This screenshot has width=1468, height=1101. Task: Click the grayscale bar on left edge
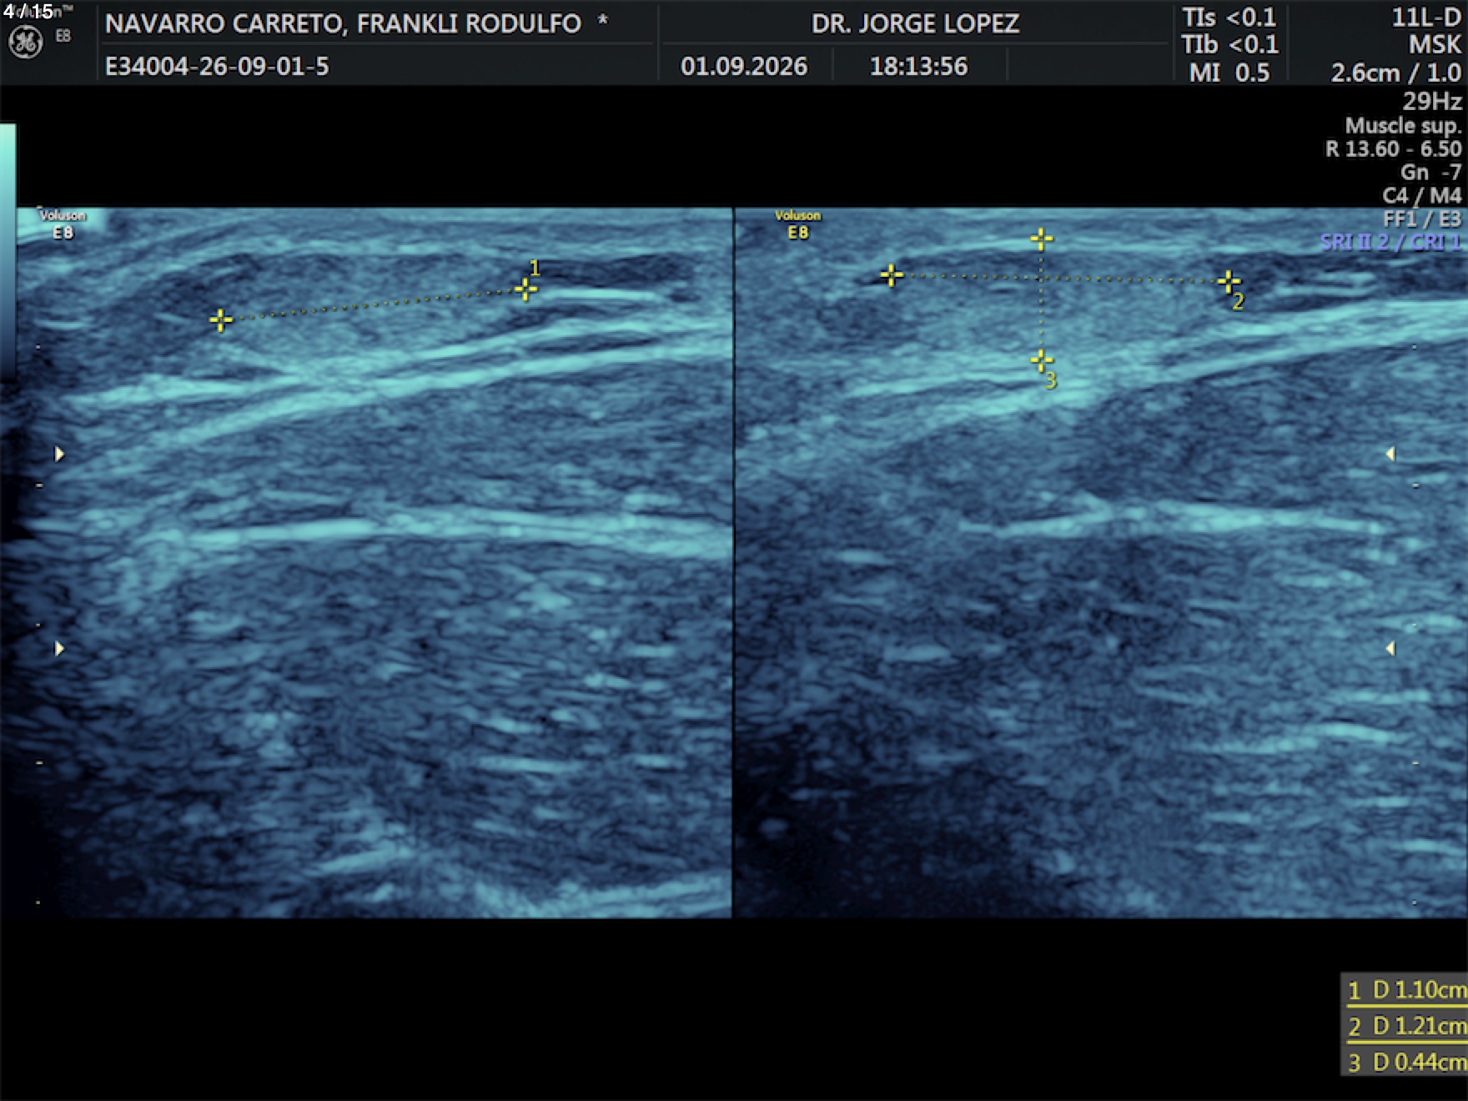[x=8, y=250]
